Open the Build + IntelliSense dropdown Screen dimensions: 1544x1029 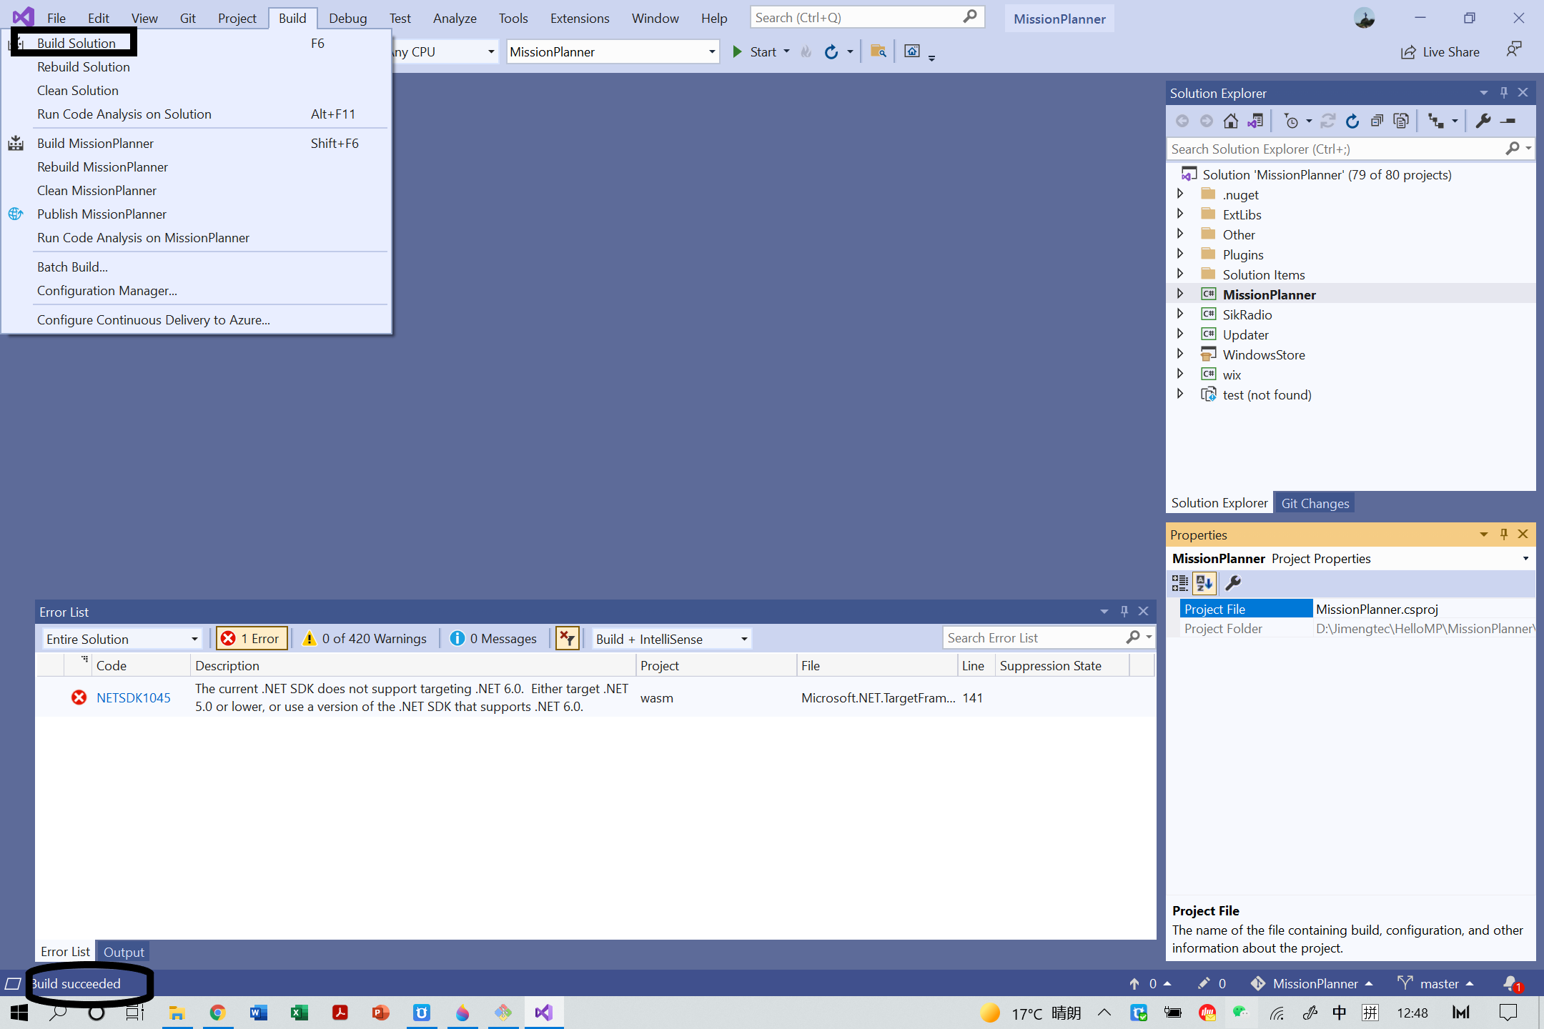pos(671,639)
